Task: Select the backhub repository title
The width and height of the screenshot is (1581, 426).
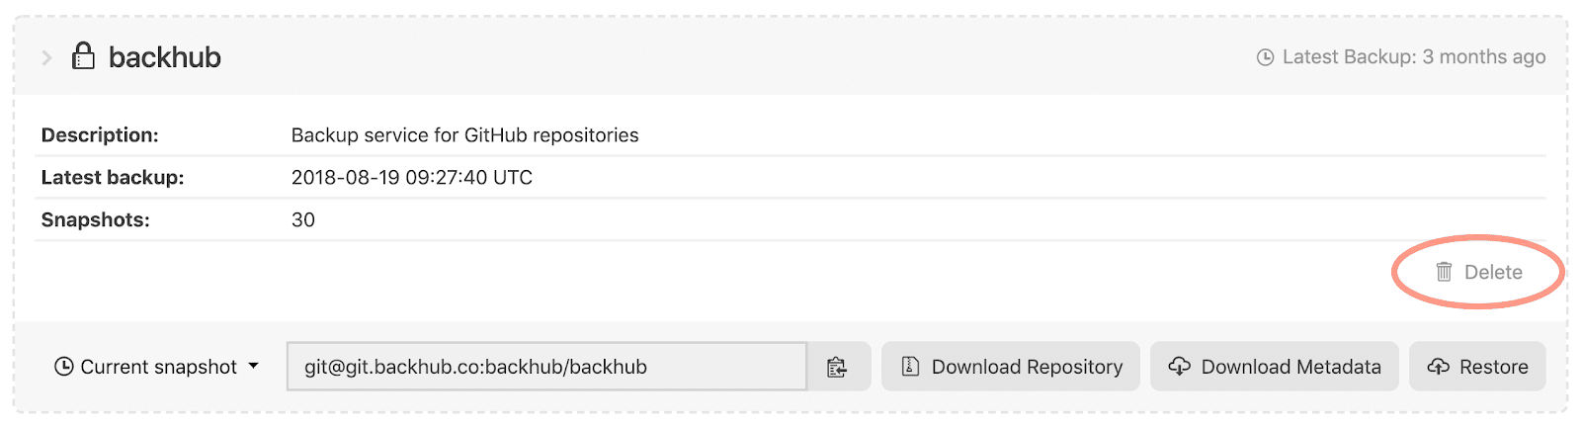Action: tap(165, 57)
